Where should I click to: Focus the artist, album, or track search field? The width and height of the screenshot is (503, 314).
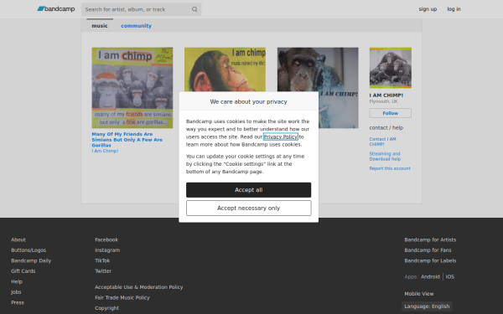[x=141, y=9]
